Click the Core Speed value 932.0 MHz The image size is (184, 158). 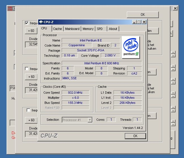76,93
